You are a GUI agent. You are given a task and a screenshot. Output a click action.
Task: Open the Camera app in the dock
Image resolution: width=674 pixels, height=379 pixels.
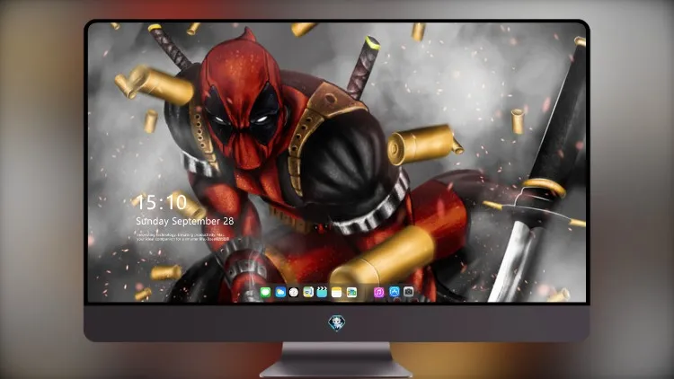click(409, 292)
